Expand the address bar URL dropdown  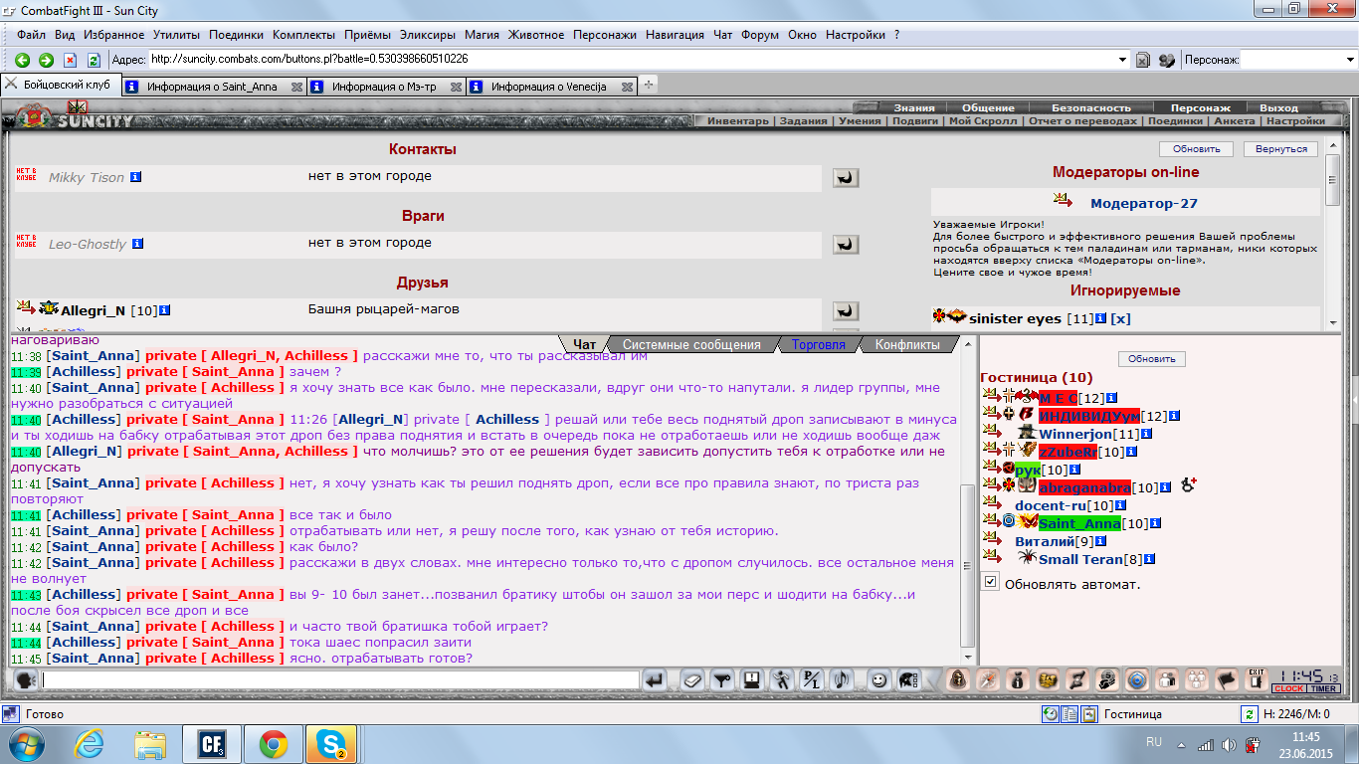tap(1122, 60)
